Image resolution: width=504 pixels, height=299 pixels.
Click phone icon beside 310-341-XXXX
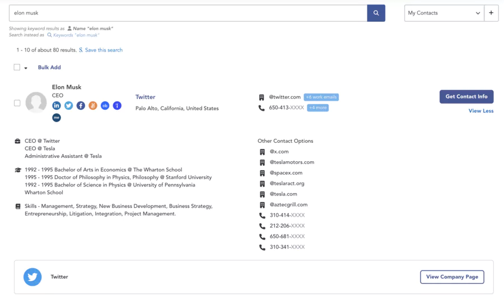[x=262, y=247]
